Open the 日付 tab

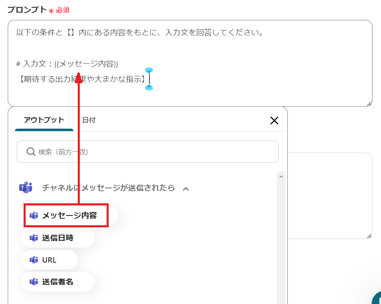pos(89,120)
